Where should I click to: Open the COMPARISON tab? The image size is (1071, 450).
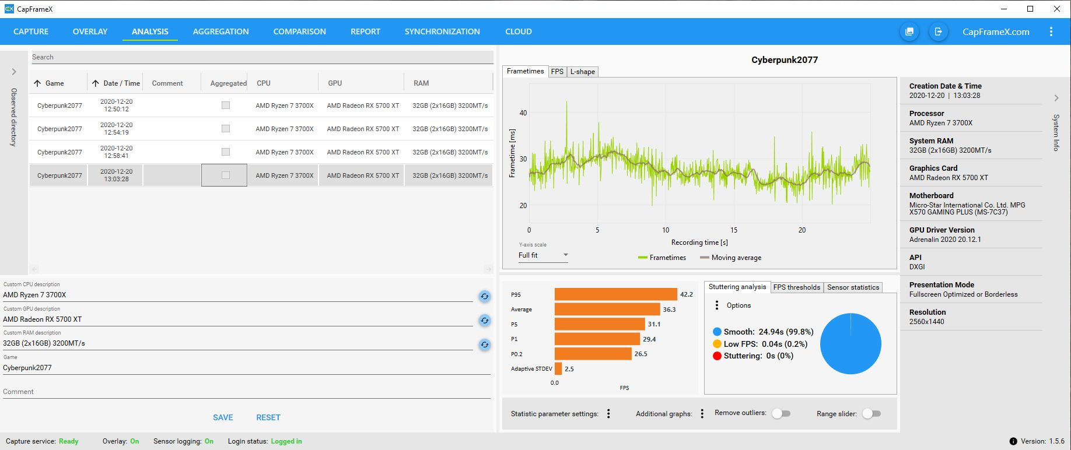point(299,31)
